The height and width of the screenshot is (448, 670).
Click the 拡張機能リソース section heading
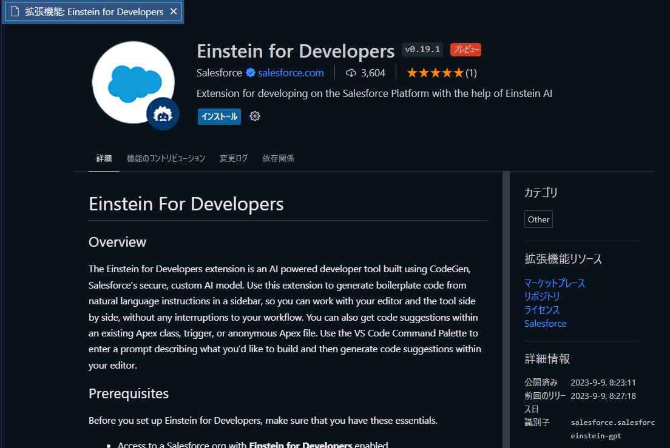point(563,259)
